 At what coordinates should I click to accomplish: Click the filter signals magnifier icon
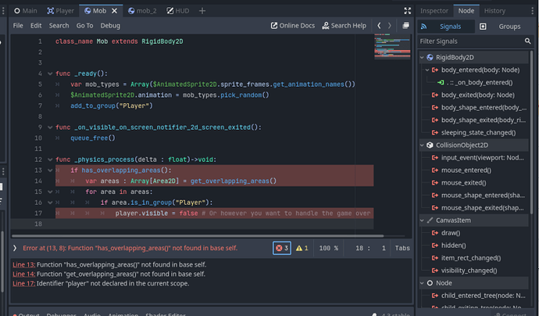527,41
